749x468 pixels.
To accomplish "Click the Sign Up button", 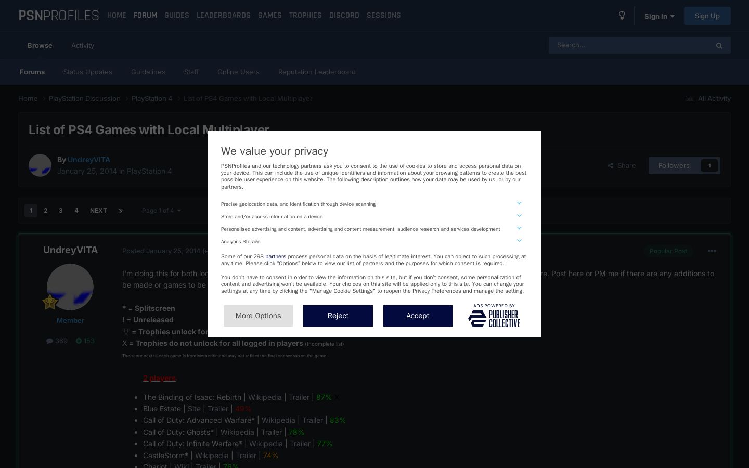I will 707,16.
